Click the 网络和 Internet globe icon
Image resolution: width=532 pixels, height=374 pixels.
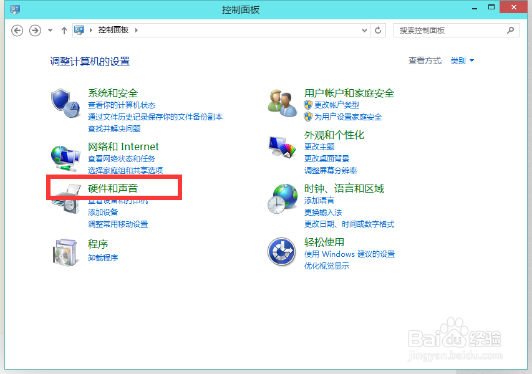pyautogui.click(x=66, y=156)
